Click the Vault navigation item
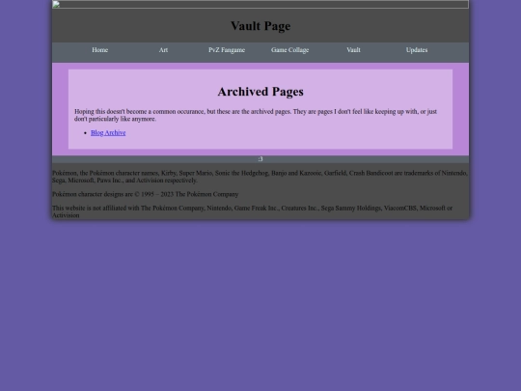Viewport: 521px width, 391px height. point(353,50)
